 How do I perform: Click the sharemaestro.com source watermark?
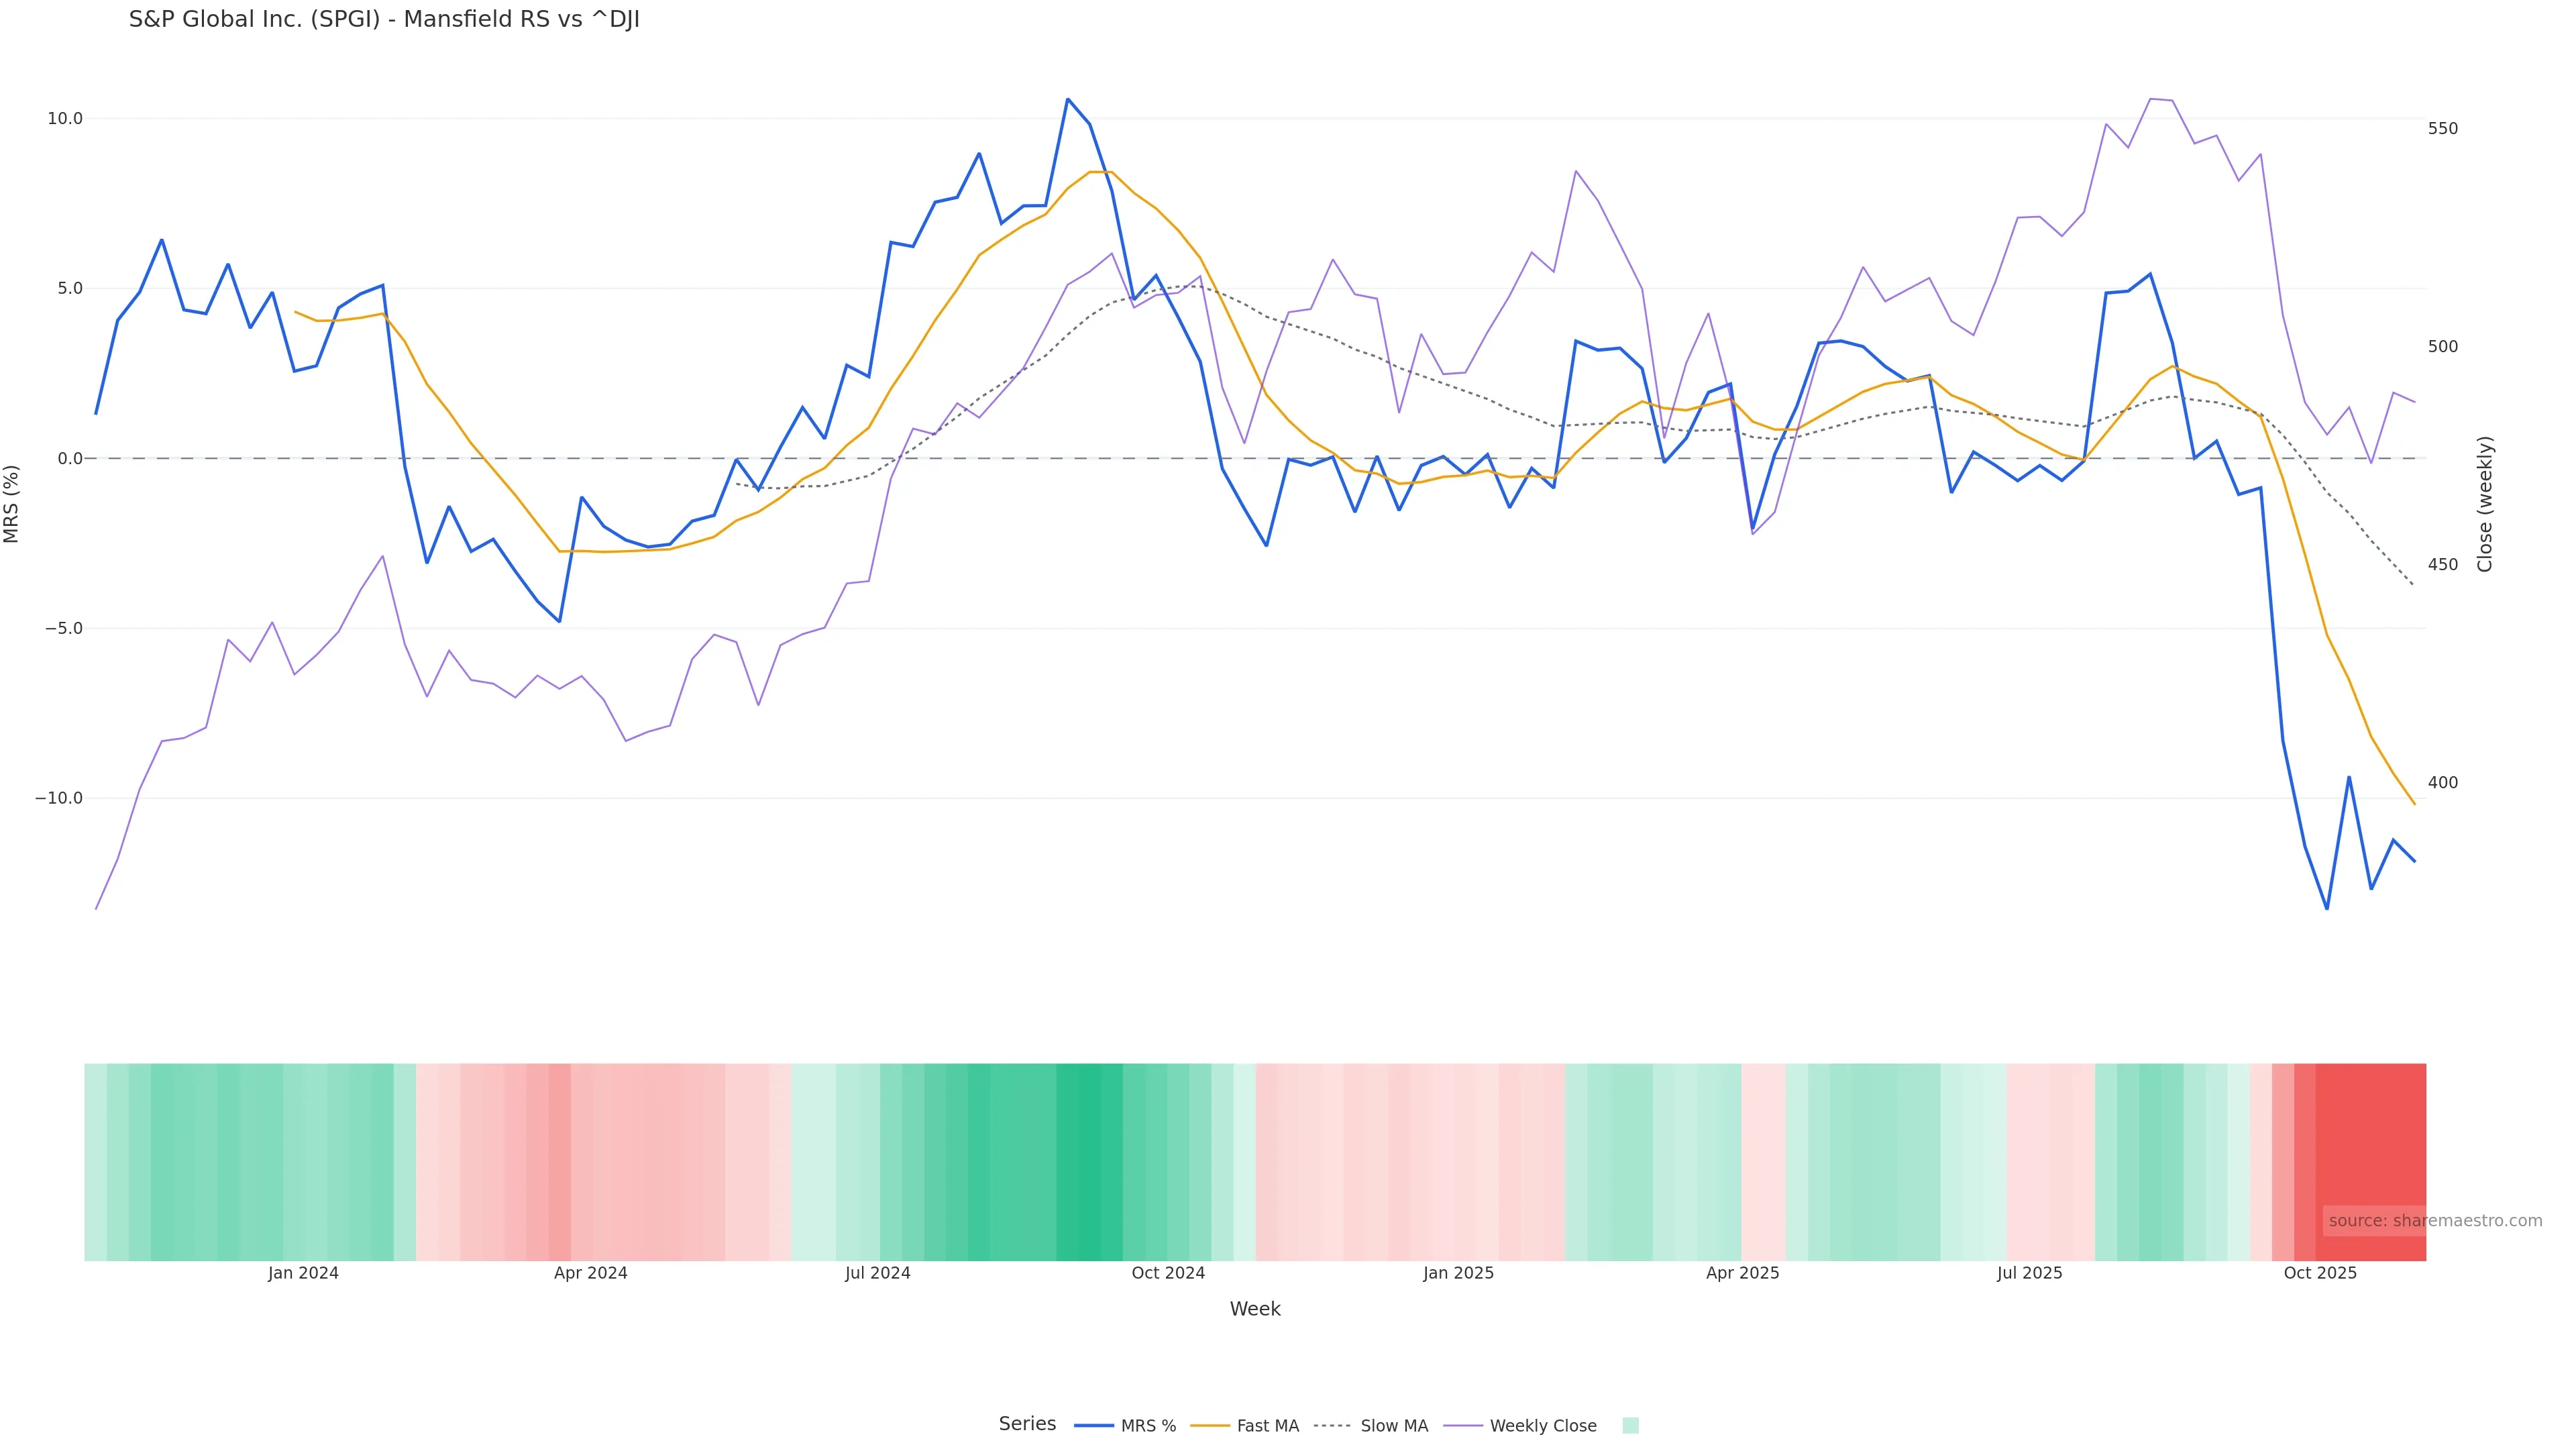pyautogui.click(x=2434, y=1221)
